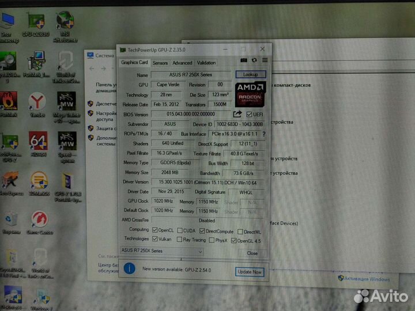The width and height of the screenshot is (415, 311).
Task: Open Диспетчер устройств link in Система window
Action: point(107,104)
